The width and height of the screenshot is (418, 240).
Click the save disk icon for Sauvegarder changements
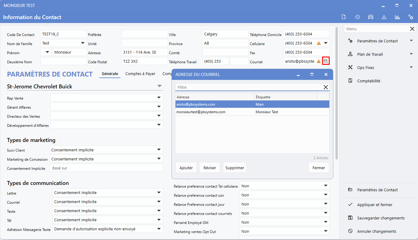350,218
